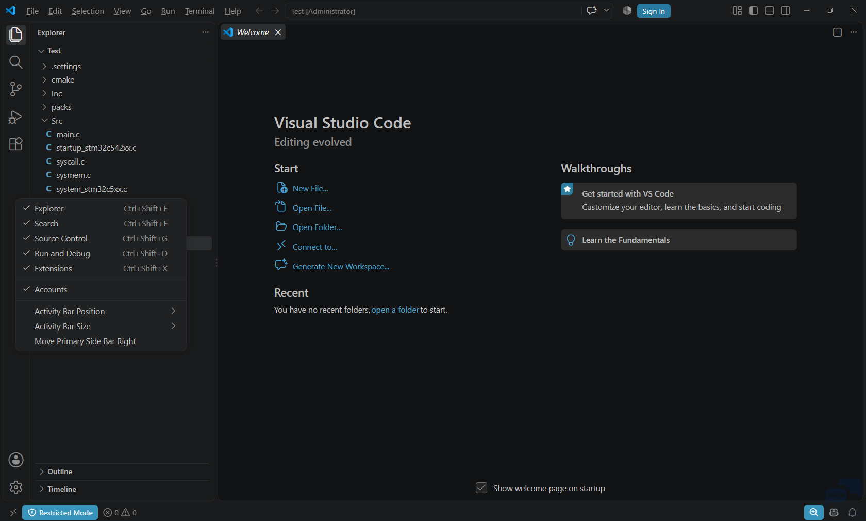
Task: Open startup_stm32c542xx.c file
Action: pos(96,148)
